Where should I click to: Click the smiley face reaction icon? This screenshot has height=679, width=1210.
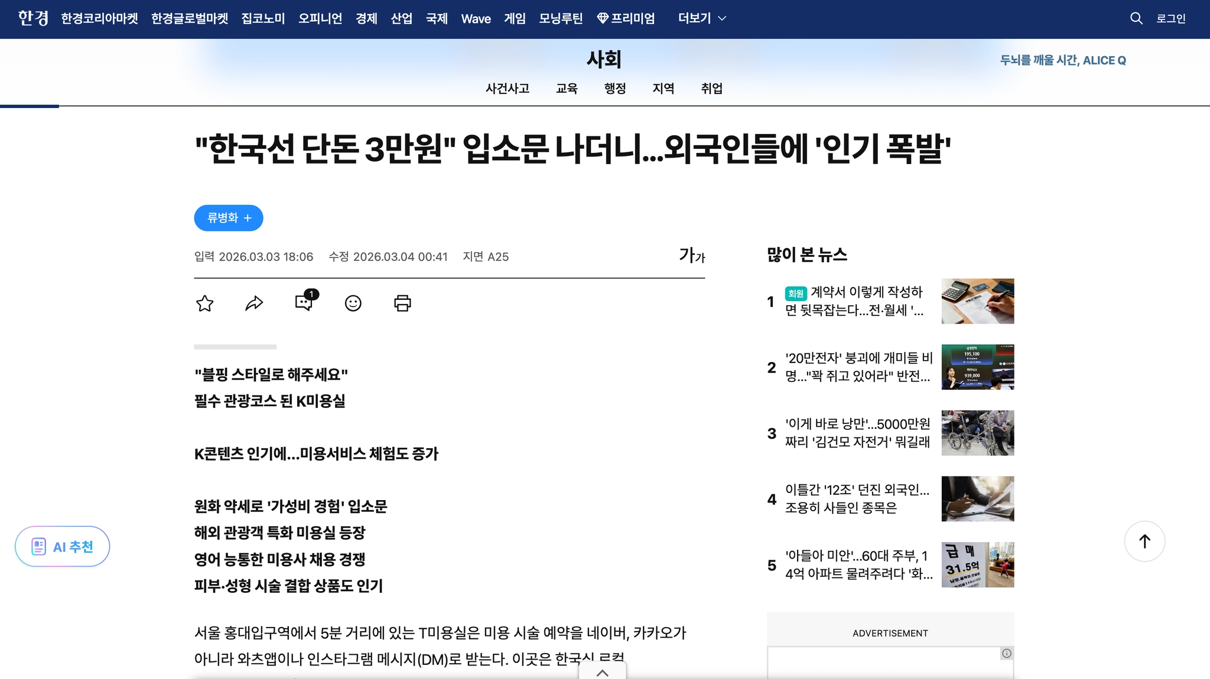point(353,303)
